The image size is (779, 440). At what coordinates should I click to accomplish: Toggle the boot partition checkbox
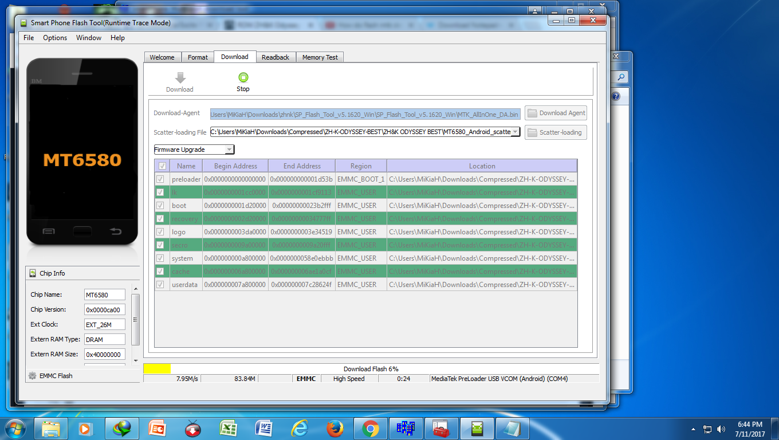click(160, 206)
